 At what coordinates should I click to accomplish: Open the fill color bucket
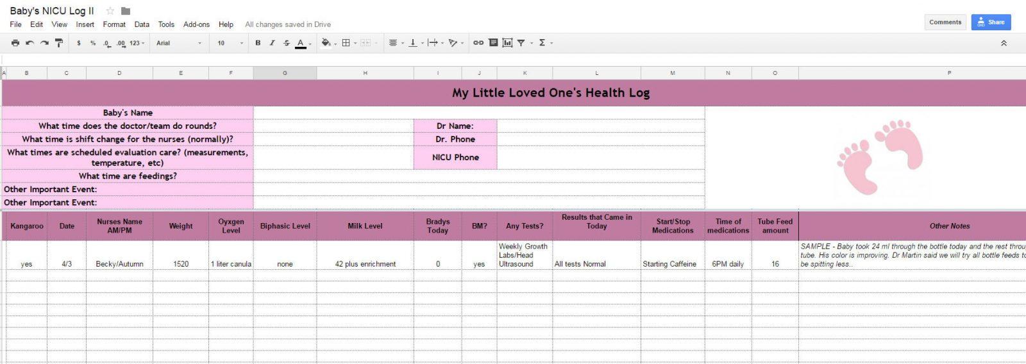point(326,43)
